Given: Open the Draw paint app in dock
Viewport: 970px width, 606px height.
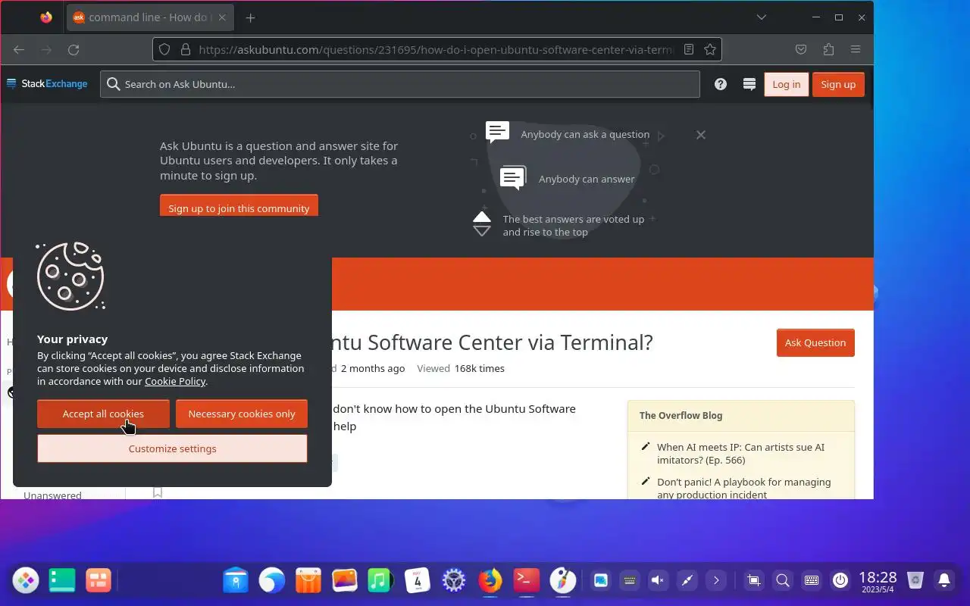Looking at the screenshot, I should [x=562, y=581].
